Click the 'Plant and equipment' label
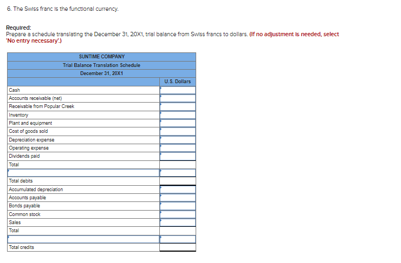401x263 pixels. pos(30,123)
